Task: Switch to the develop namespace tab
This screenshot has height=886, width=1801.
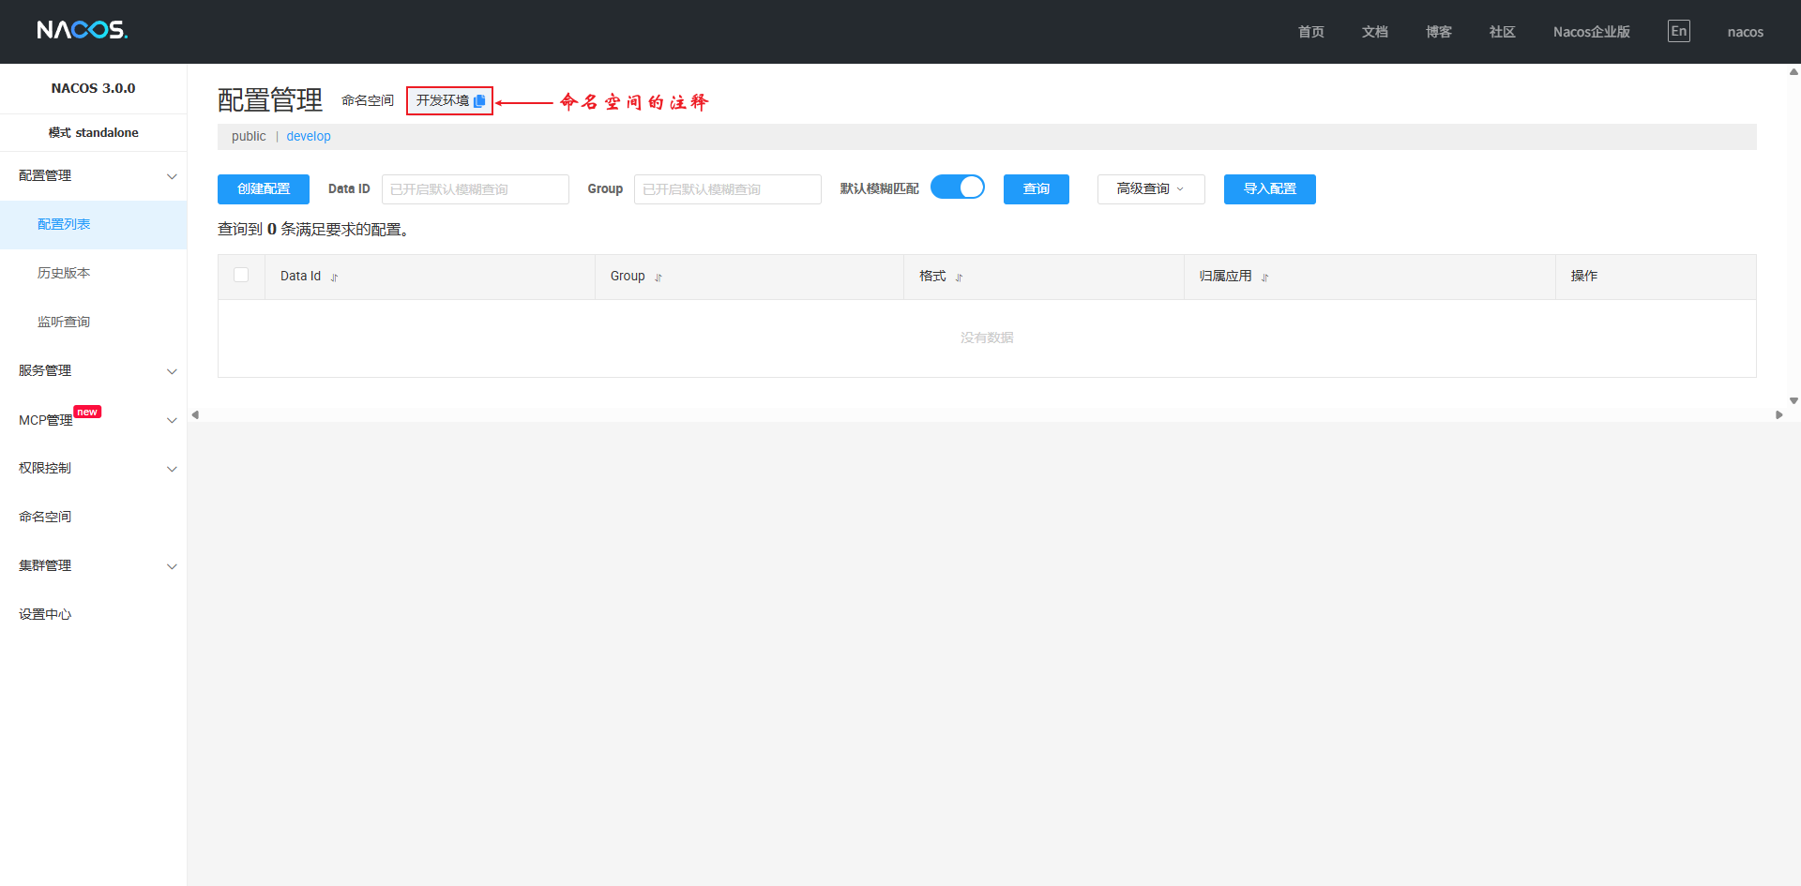Action: (309, 136)
